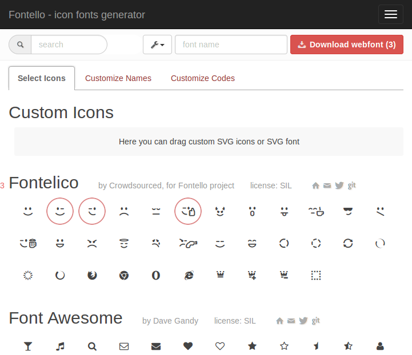412x355 pixels.
Task: Select the displeased slanted-mouth face icon
Action: (x=380, y=211)
